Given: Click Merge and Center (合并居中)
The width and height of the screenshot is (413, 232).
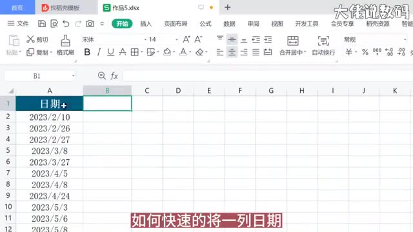Looking at the screenshot, I should [x=292, y=45].
